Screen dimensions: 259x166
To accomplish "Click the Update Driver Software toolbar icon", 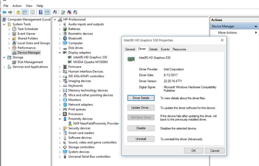I will coord(63,12).
